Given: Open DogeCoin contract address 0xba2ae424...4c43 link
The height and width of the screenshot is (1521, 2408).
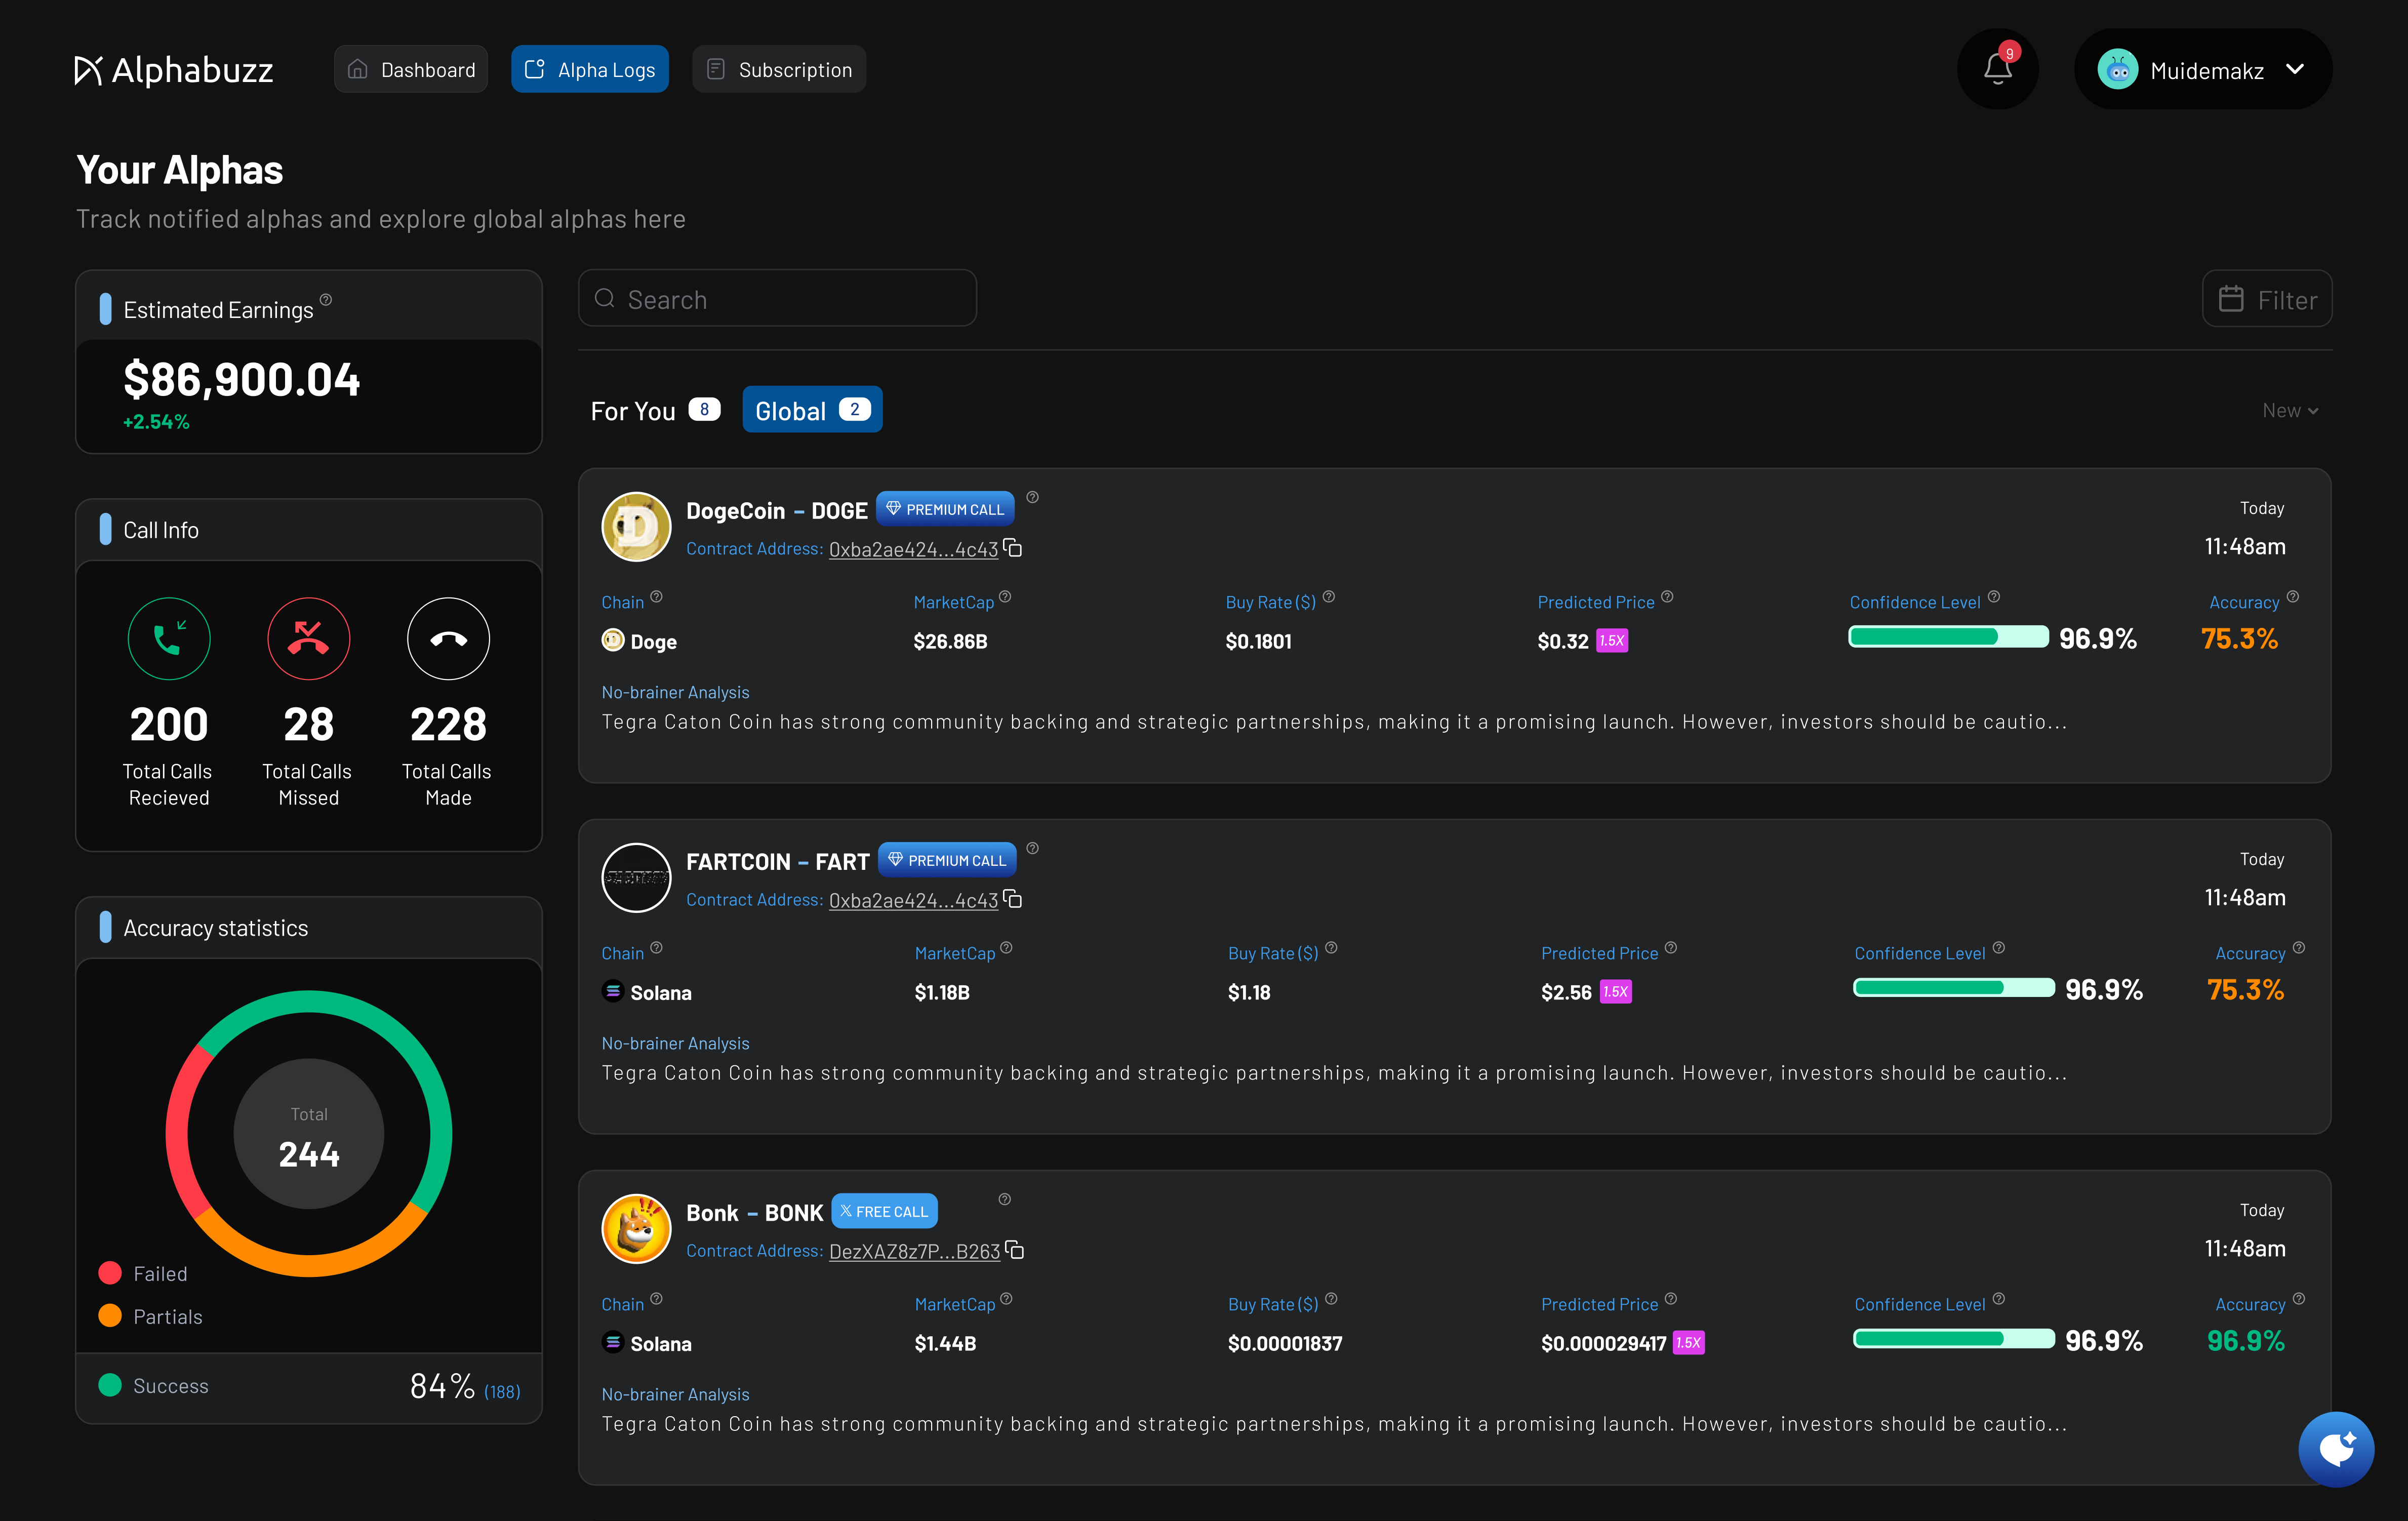Looking at the screenshot, I should click(x=913, y=549).
